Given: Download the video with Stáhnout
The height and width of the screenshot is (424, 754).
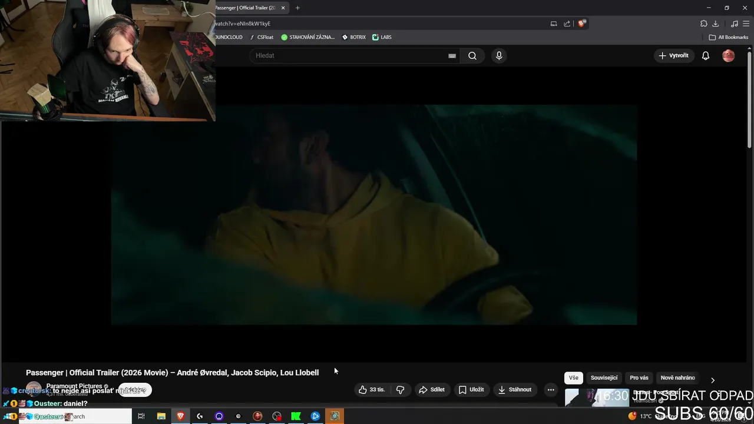Looking at the screenshot, I should pos(515,389).
